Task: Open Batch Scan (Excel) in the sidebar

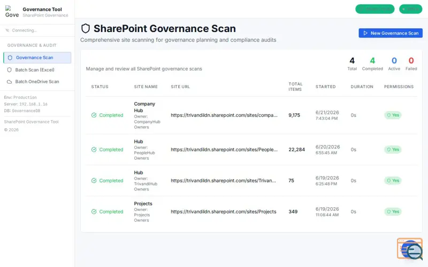Action: pos(37,70)
